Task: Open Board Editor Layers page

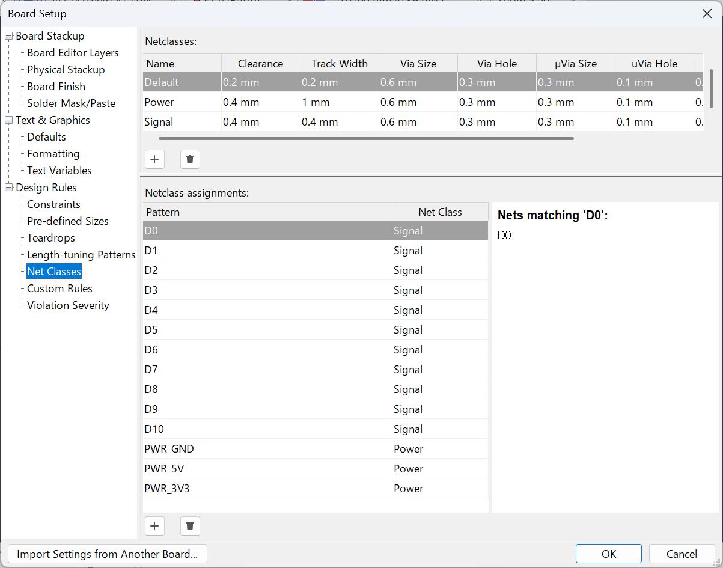Action: click(x=73, y=53)
